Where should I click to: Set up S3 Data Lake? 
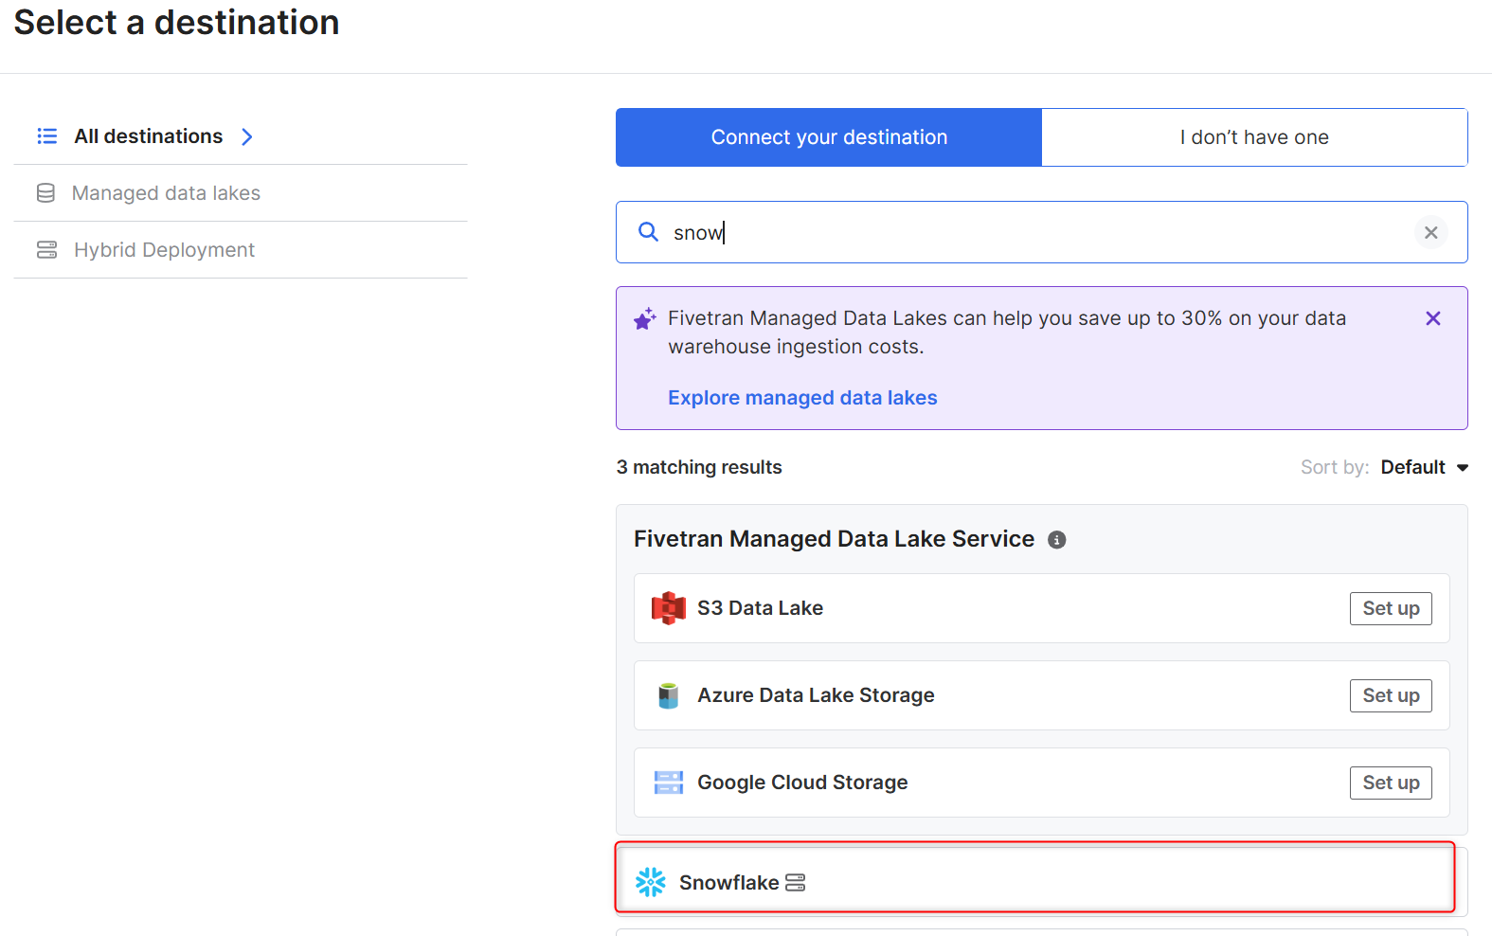click(x=1391, y=608)
